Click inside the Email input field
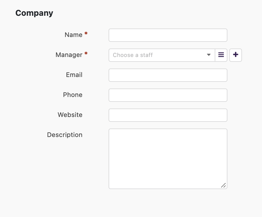The height and width of the screenshot is (217, 262). click(168, 75)
